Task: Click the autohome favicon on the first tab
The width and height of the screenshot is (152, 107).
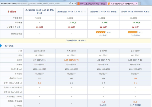Action: click(79, 4)
